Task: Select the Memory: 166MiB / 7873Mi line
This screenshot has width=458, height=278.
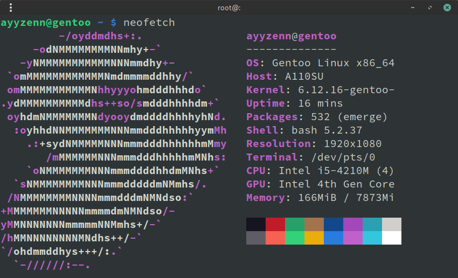Action: pyautogui.click(x=320, y=198)
